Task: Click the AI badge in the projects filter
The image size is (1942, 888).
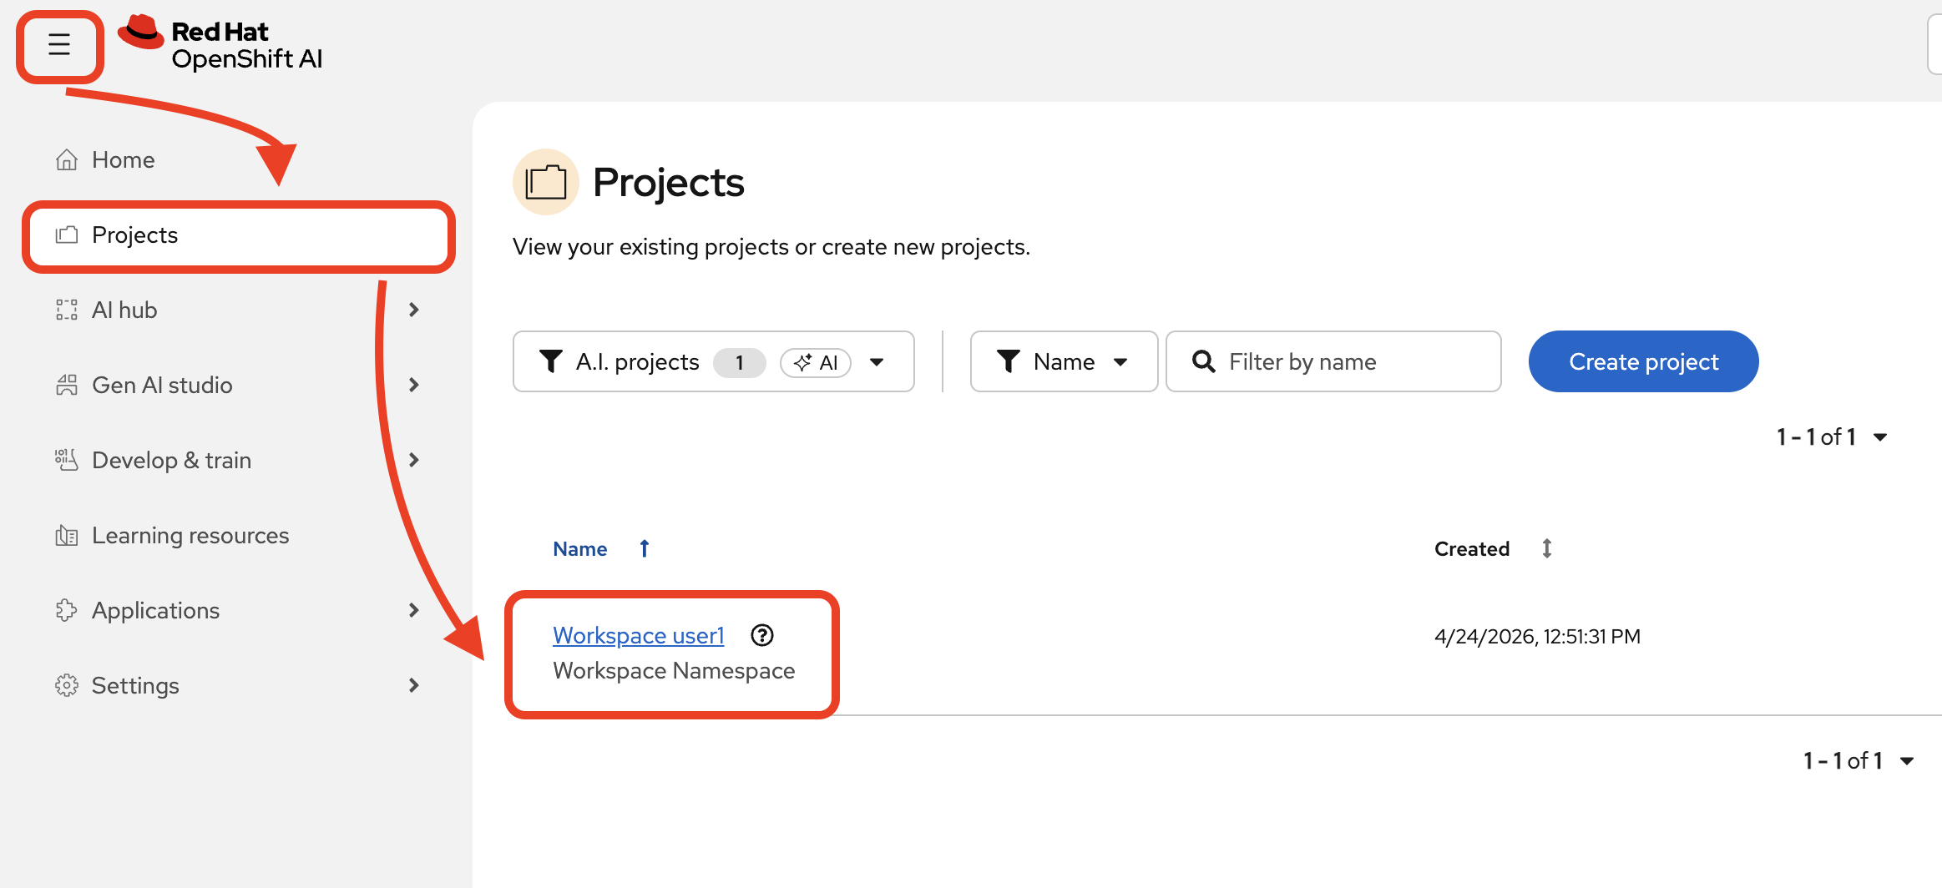Action: (816, 362)
